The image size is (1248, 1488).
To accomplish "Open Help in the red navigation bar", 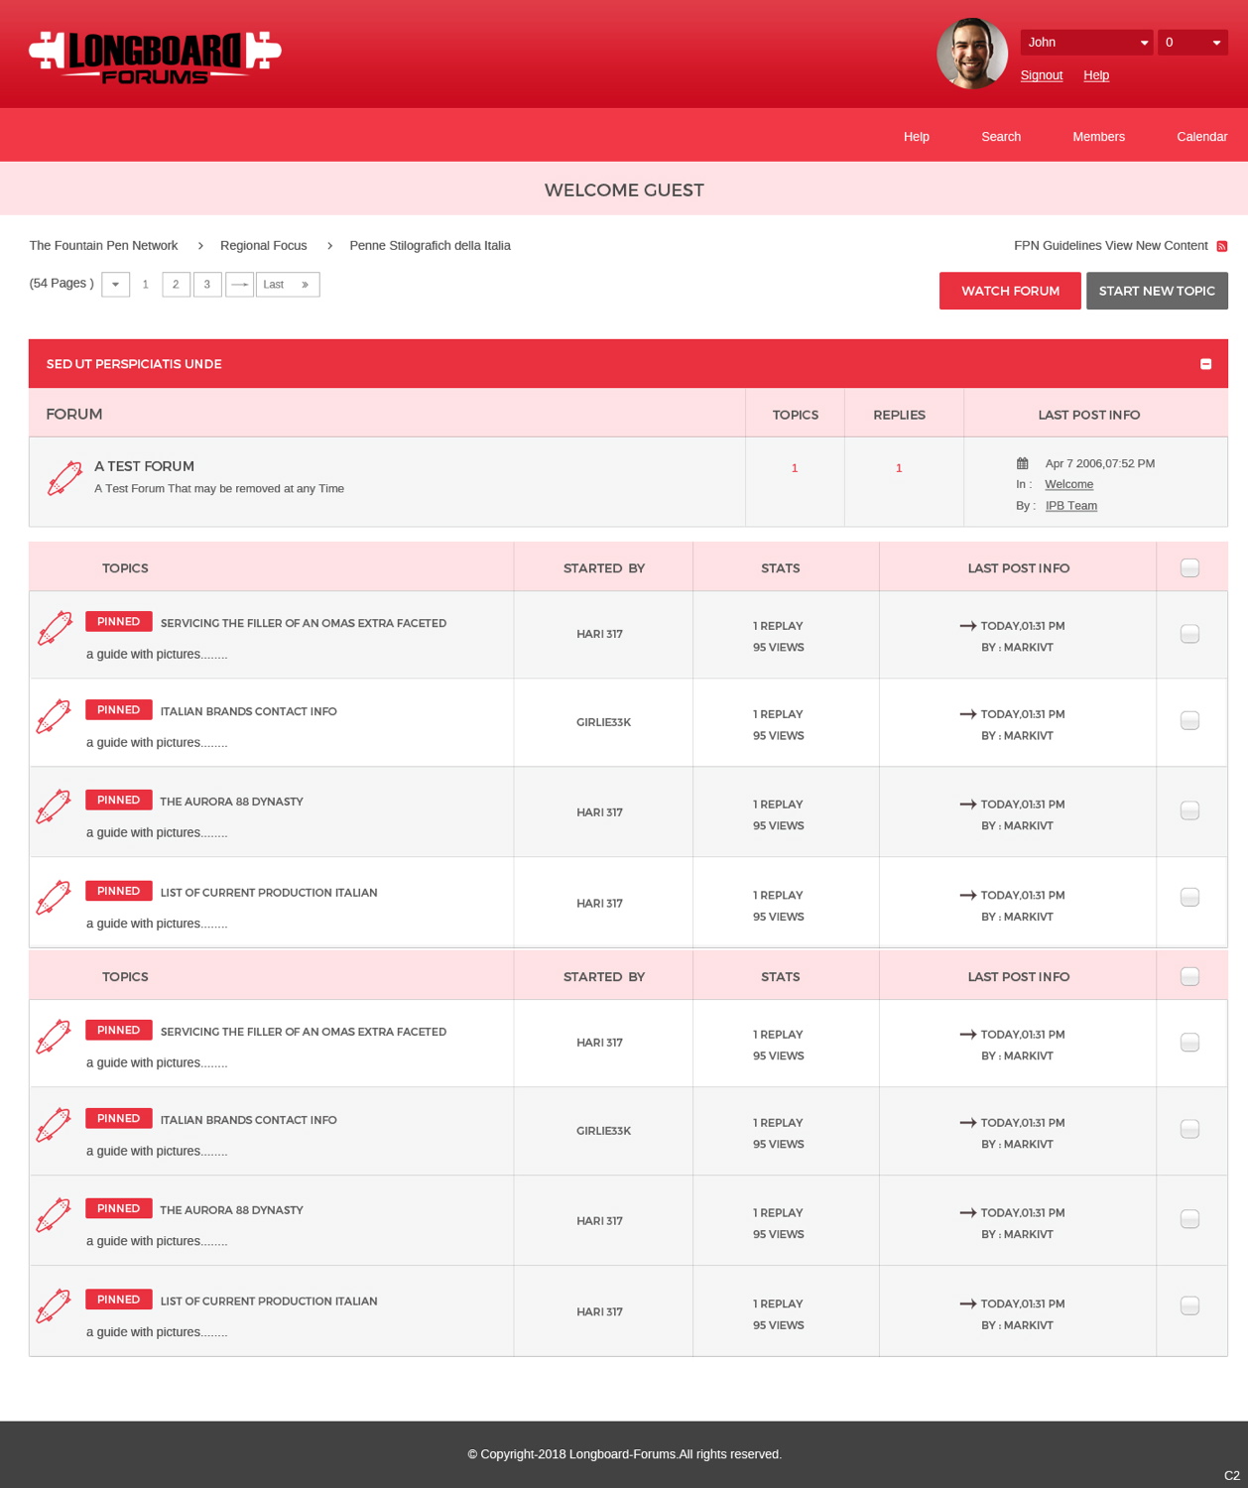I will (x=917, y=137).
